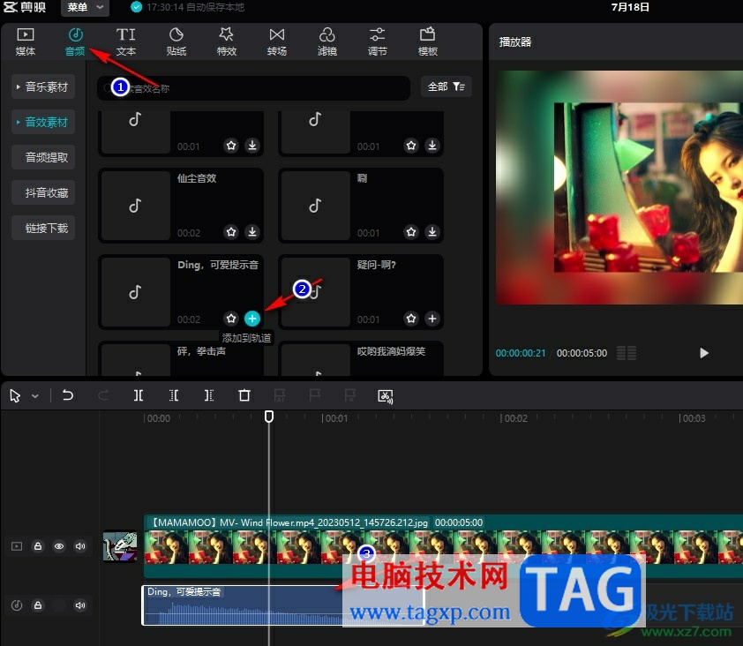Download the 仙尘音效 sound effect
Screen dimensions: 743x646
[252, 232]
